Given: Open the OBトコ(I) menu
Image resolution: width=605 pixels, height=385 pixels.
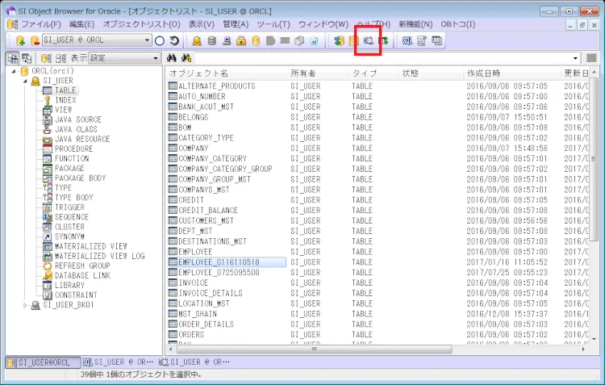Looking at the screenshot, I should pos(458,24).
